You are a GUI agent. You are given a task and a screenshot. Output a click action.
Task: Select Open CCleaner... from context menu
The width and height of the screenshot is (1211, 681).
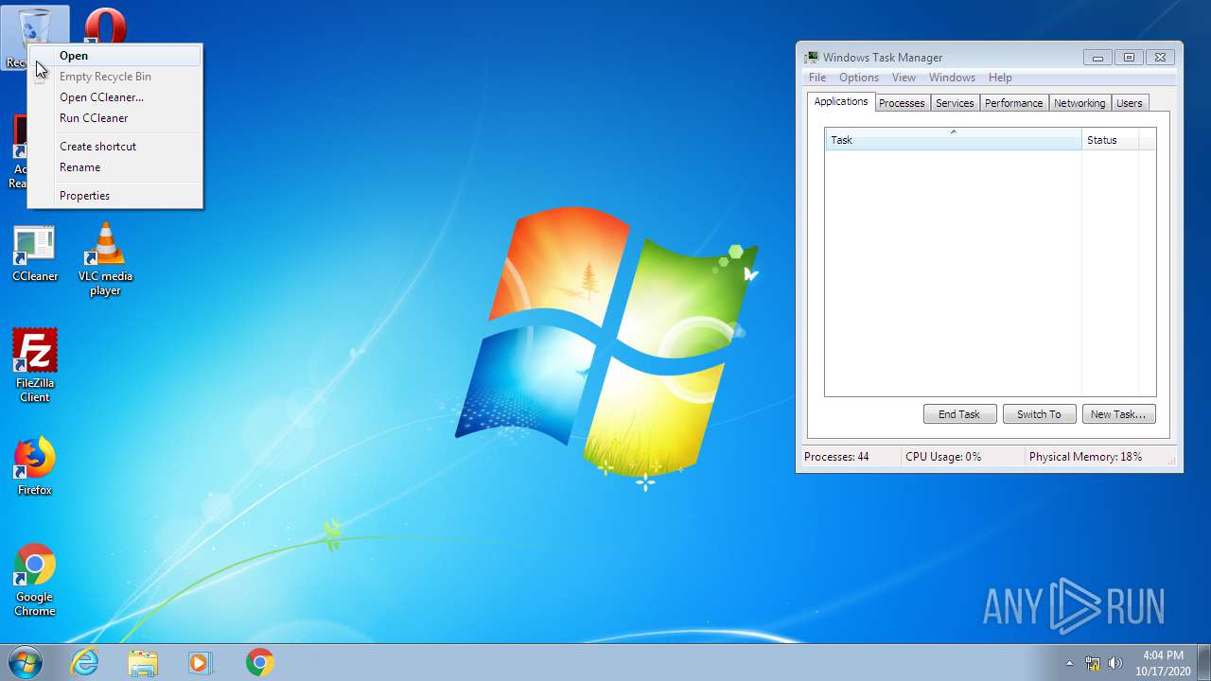(x=114, y=97)
